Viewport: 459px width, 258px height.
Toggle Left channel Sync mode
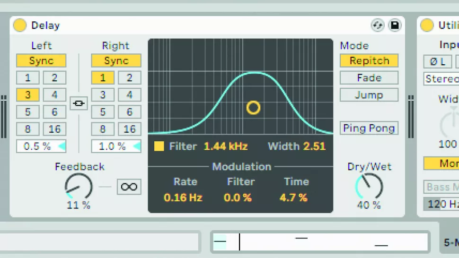pos(41,61)
